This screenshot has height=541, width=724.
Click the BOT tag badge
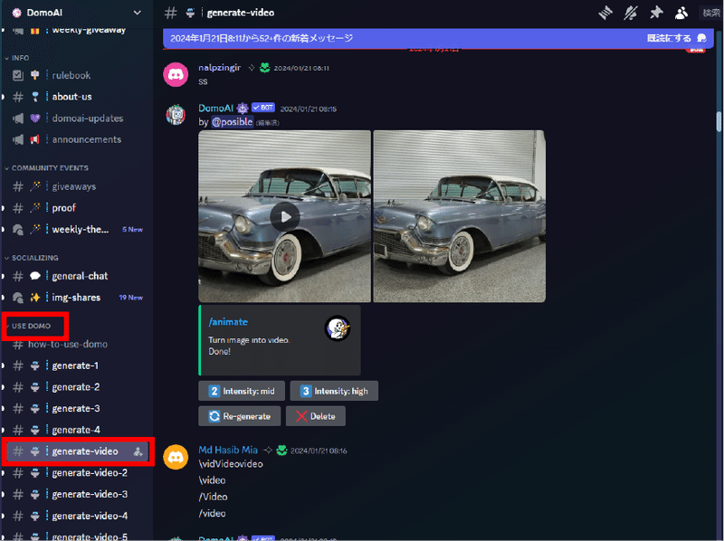click(263, 108)
